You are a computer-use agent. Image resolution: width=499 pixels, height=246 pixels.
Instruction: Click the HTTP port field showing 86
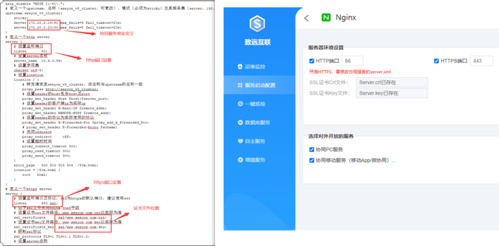(x=353, y=61)
